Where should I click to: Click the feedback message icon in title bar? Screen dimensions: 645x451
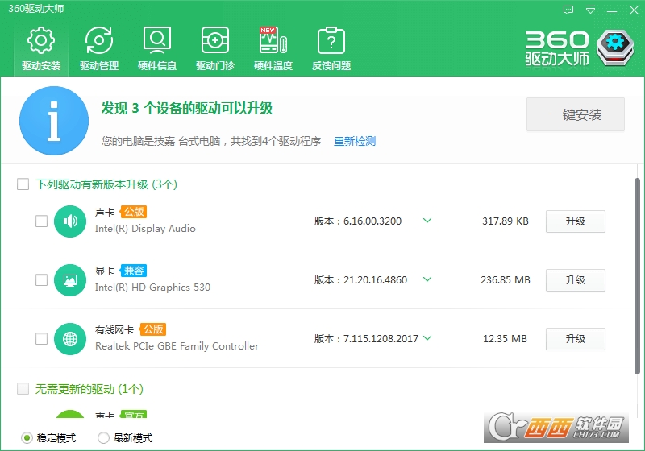(568, 10)
